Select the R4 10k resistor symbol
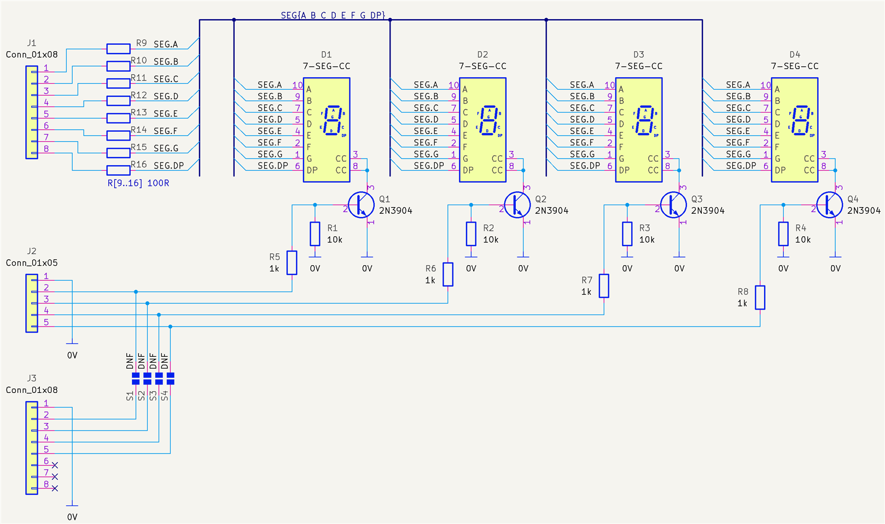The width and height of the screenshot is (885, 524). [x=783, y=234]
